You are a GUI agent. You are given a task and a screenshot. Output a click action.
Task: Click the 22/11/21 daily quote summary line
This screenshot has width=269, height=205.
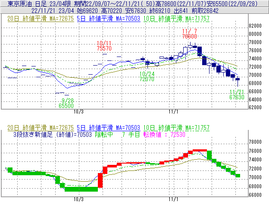pyautogui.click(x=125, y=11)
